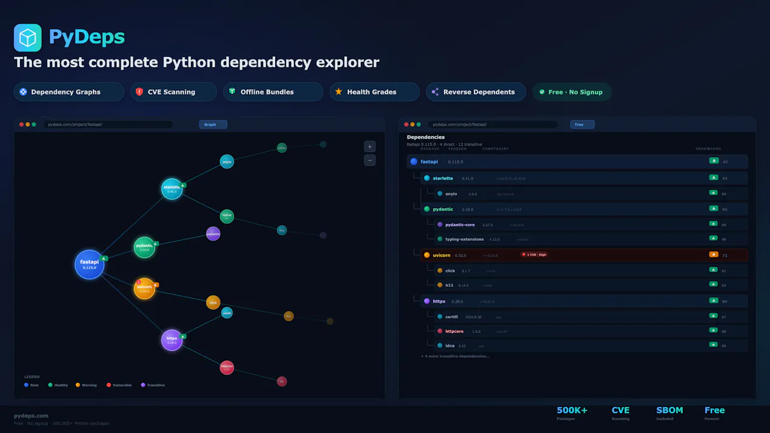Open the typing-extensions row in tree

click(591, 239)
